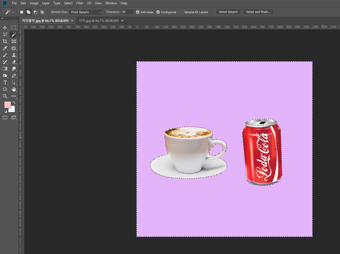This screenshot has height=254, width=340.
Task: Toggle Quick Mask mode
Action: point(5,118)
